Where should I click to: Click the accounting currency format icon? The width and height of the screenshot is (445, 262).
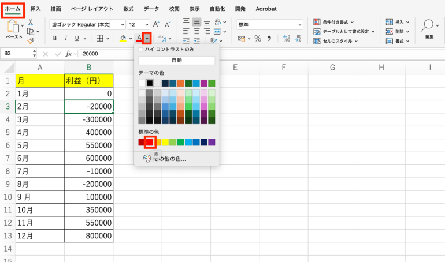click(242, 39)
